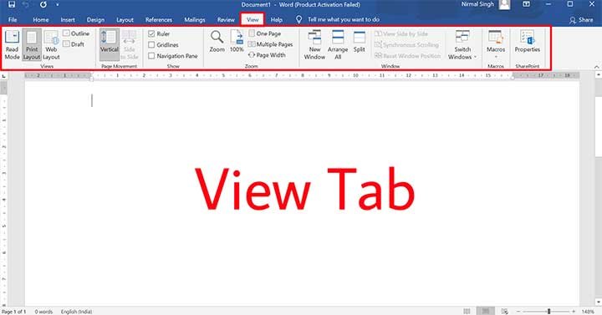
Task: Open the Review tab
Action: [226, 19]
